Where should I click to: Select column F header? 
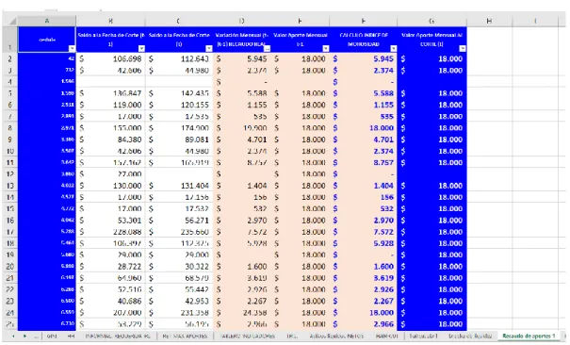[364, 21]
